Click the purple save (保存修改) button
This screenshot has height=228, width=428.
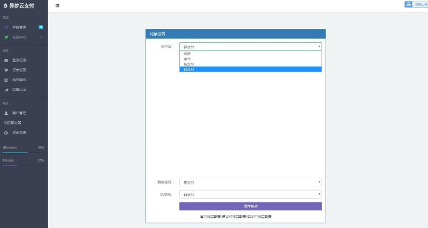pyautogui.click(x=250, y=206)
